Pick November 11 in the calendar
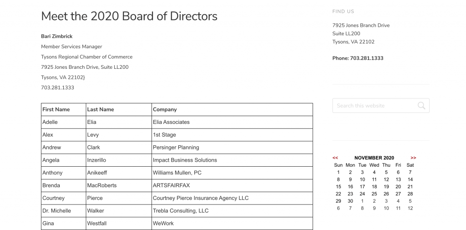Viewport: 466px width, 230px height. coord(374,179)
